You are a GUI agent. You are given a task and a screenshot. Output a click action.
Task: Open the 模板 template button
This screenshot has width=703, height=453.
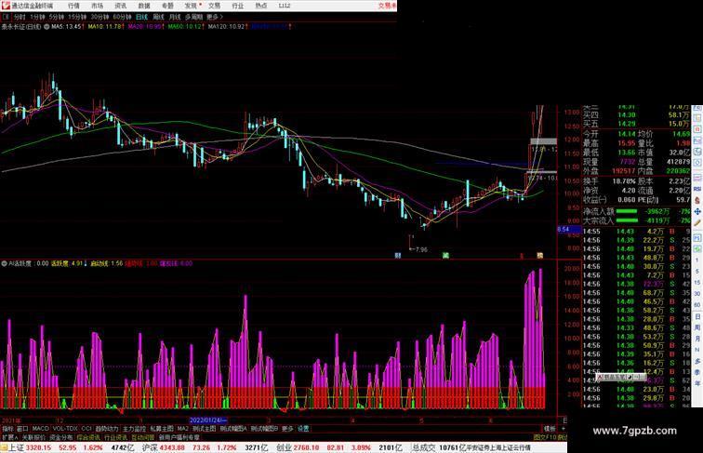click(x=550, y=429)
